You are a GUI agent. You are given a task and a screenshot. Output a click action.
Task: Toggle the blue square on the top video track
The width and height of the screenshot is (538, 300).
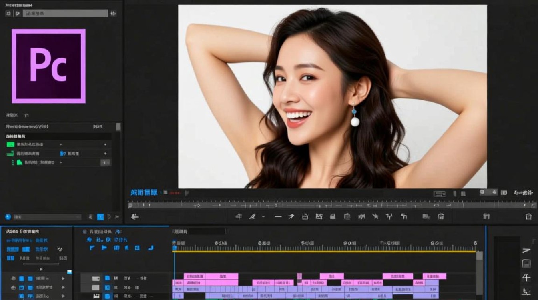pyautogui.click(x=107, y=278)
